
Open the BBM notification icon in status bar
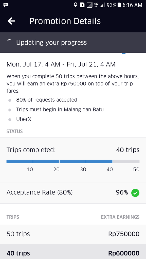click(x=6, y=5)
